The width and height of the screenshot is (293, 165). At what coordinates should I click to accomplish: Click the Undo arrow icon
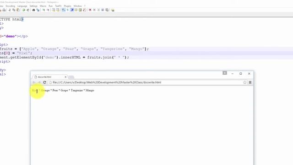(x=24, y=10)
